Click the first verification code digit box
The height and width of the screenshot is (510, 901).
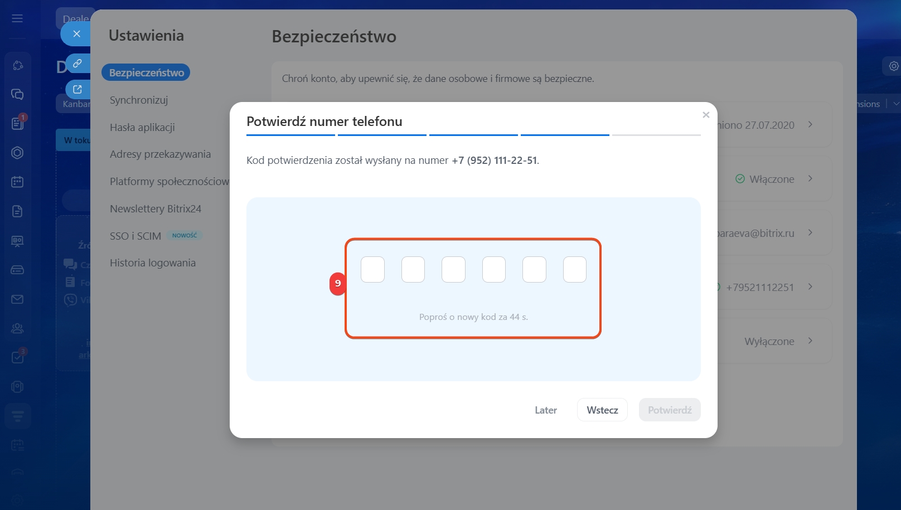click(x=372, y=270)
